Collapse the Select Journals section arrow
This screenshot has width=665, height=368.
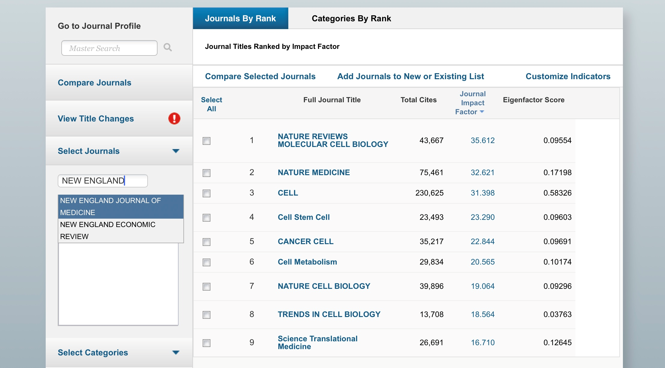(176, 151)
